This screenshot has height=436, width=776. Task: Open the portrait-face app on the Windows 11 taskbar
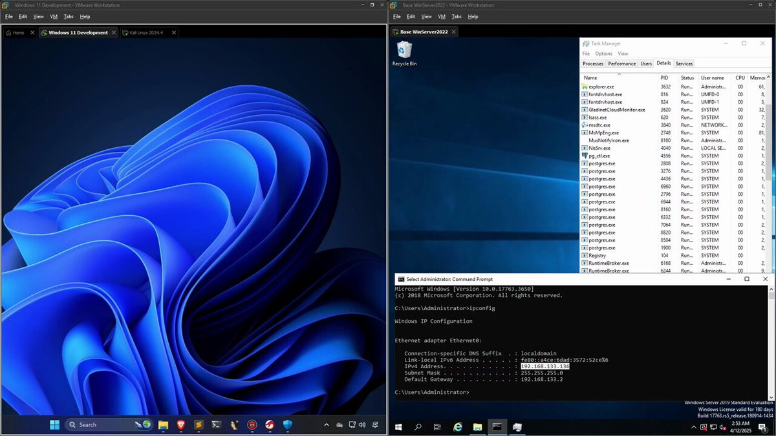tap(234, 424)
